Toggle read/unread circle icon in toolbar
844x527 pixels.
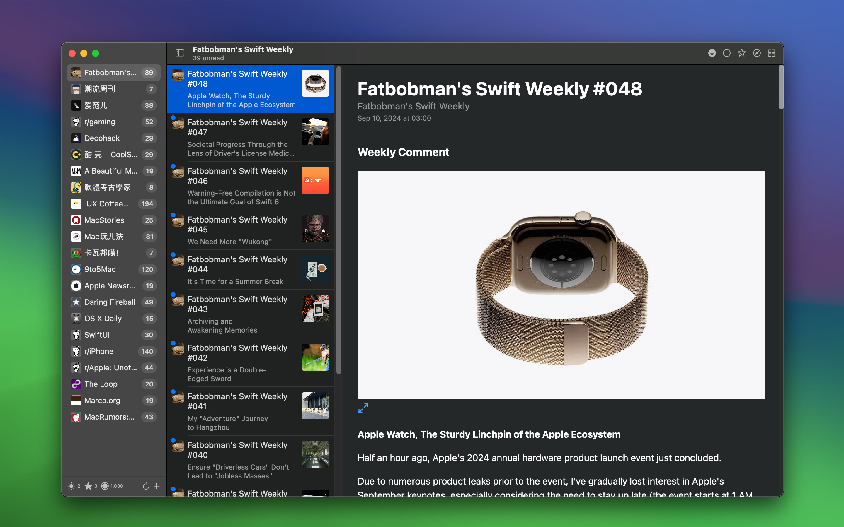(726, 53)
